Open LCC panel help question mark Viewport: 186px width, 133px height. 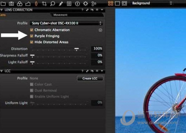[82, 71]
